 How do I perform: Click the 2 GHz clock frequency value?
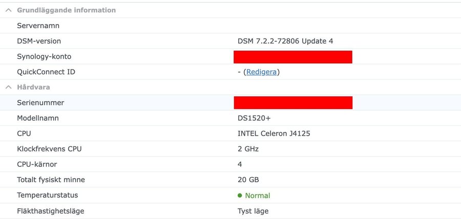pyautogui.click(x=248, y=149)
